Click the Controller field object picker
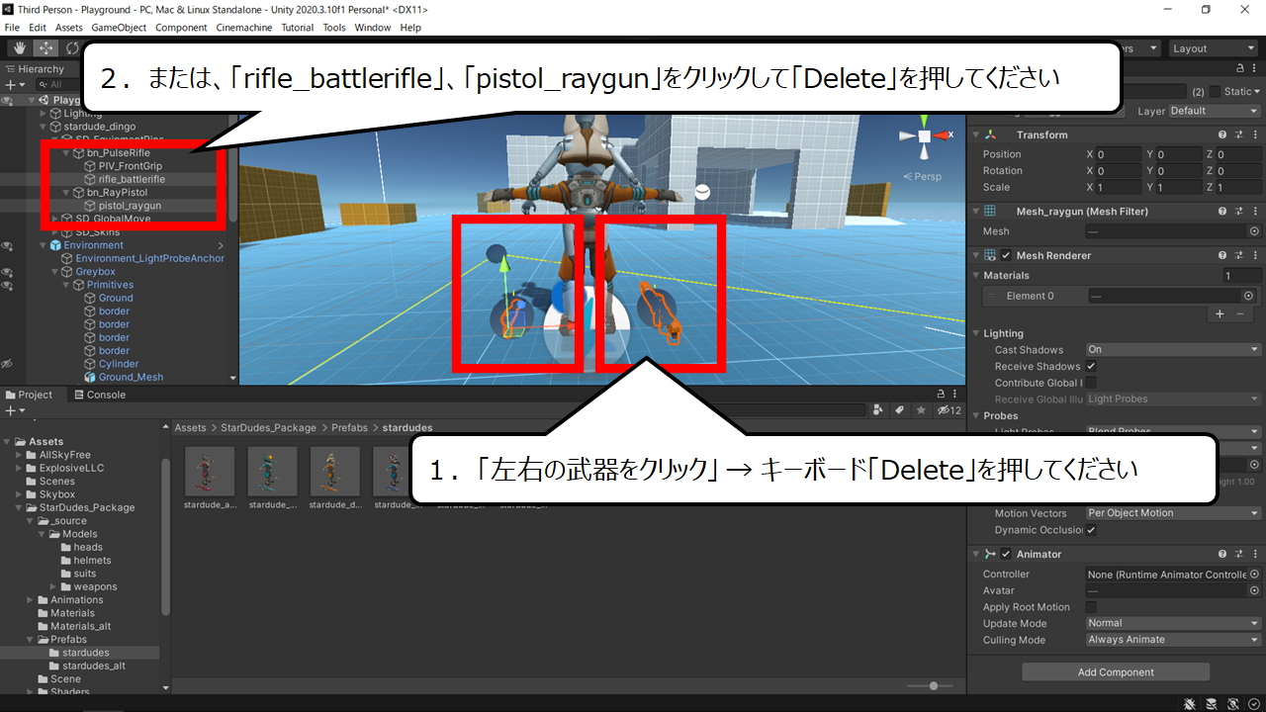Screen dimensions: 1266x712 (1254, 575)
